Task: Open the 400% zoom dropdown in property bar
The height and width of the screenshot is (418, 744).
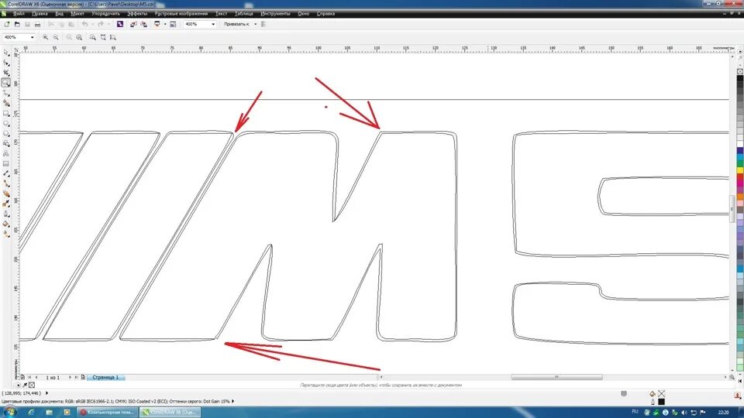Action: tap(33, 37)
